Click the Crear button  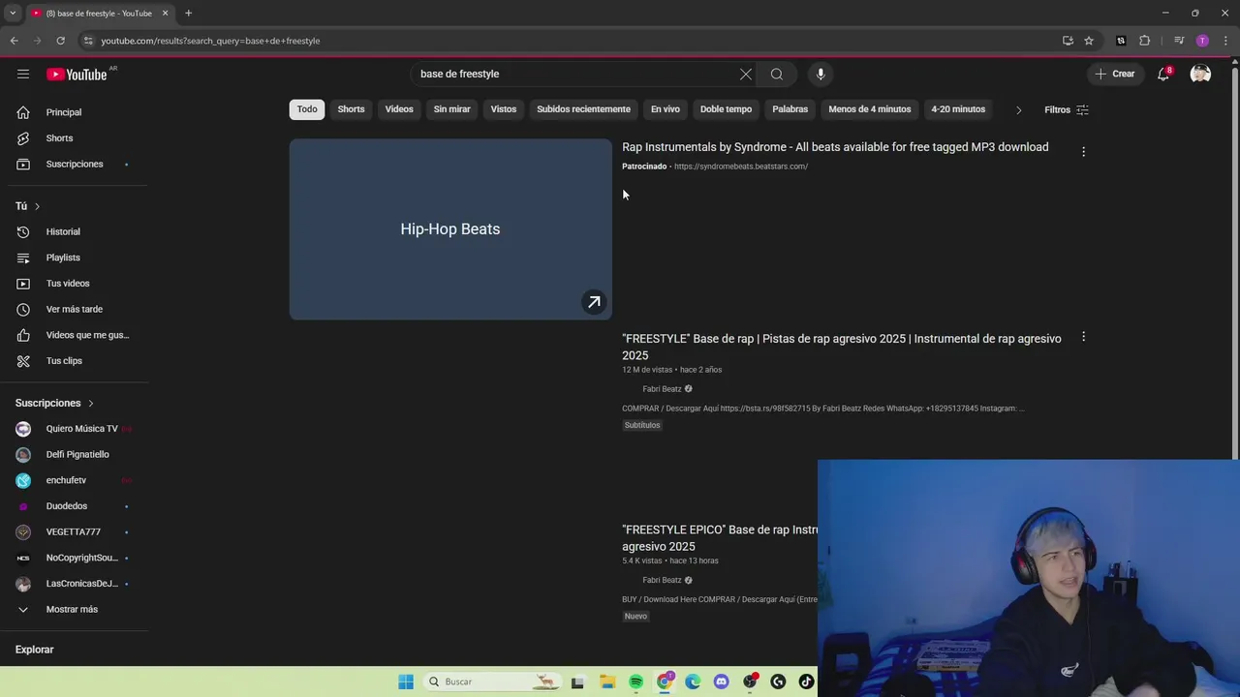pos(1115,74)
